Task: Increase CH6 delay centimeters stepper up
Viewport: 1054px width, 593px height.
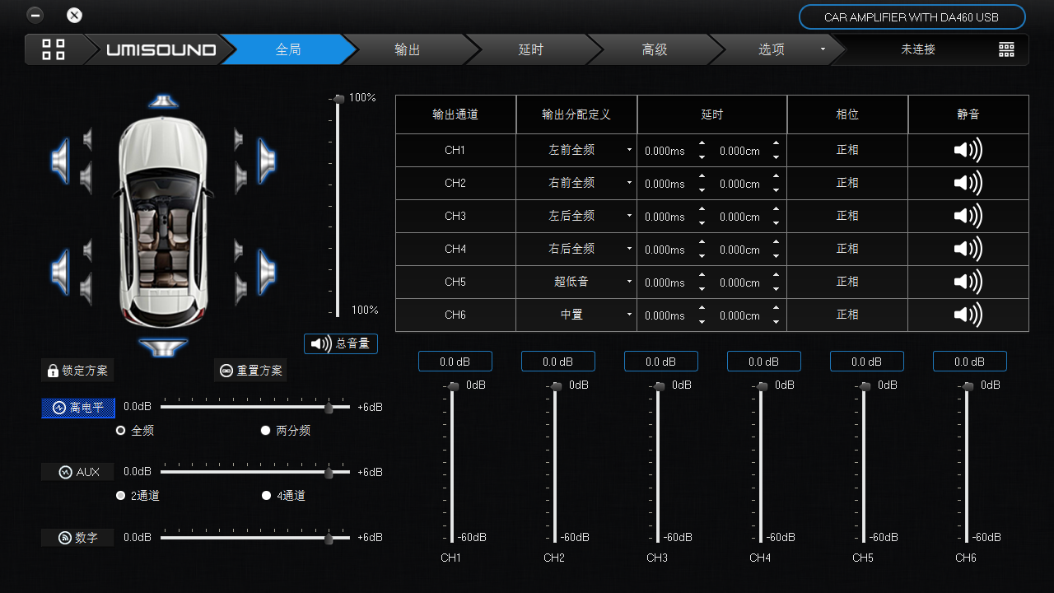Action: tap(776, 309)
